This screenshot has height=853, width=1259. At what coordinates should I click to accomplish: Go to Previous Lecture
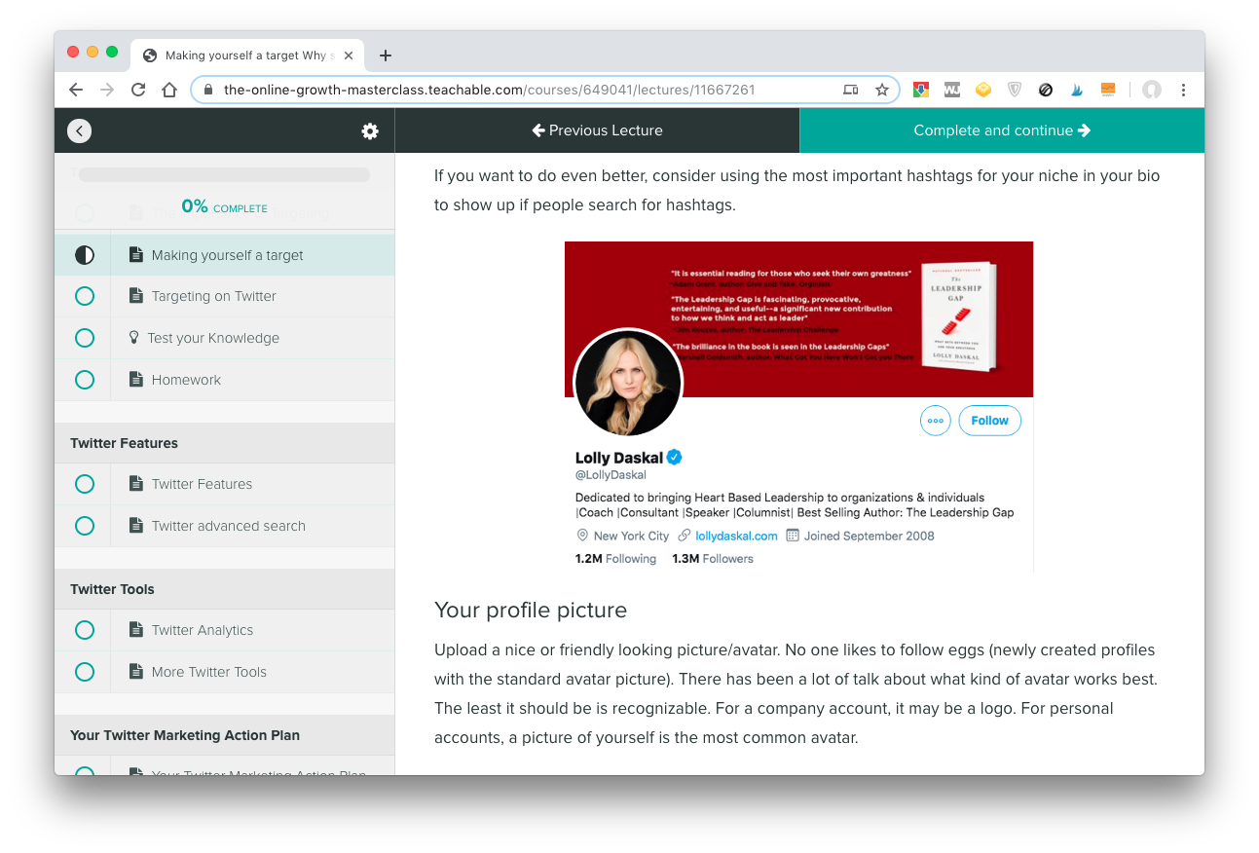coord(597,130)
